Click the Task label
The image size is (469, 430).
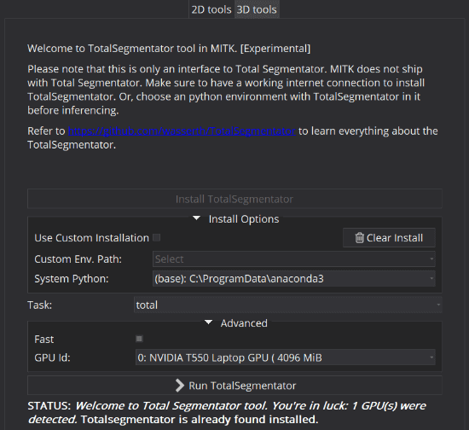click(x=40, y=305)
